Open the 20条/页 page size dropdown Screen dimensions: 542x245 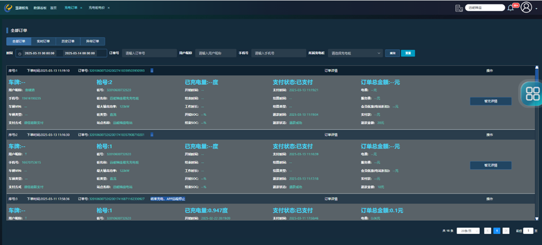pos(468,231)
